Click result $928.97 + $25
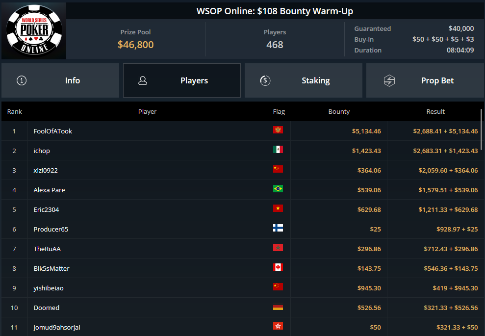Screen dimensions: 485x336 click(x=457, y=229)
